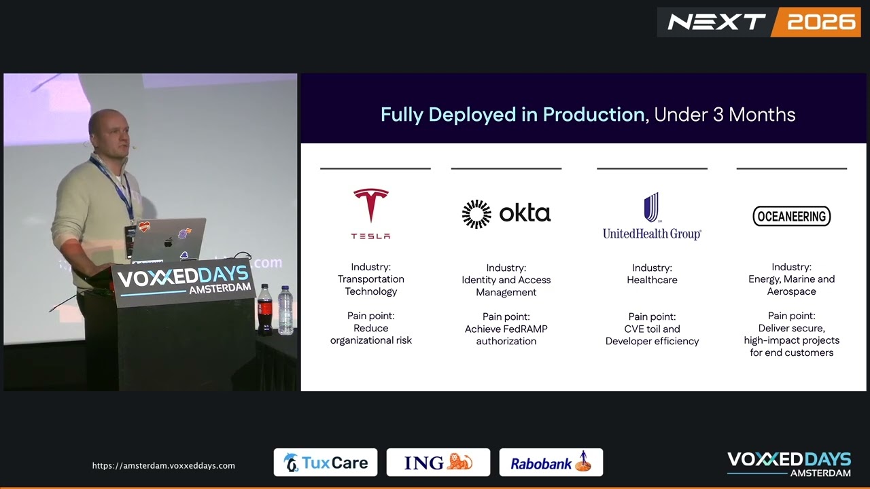Click 'CVE toil and Developer efficiency' text

pos(652,335)
